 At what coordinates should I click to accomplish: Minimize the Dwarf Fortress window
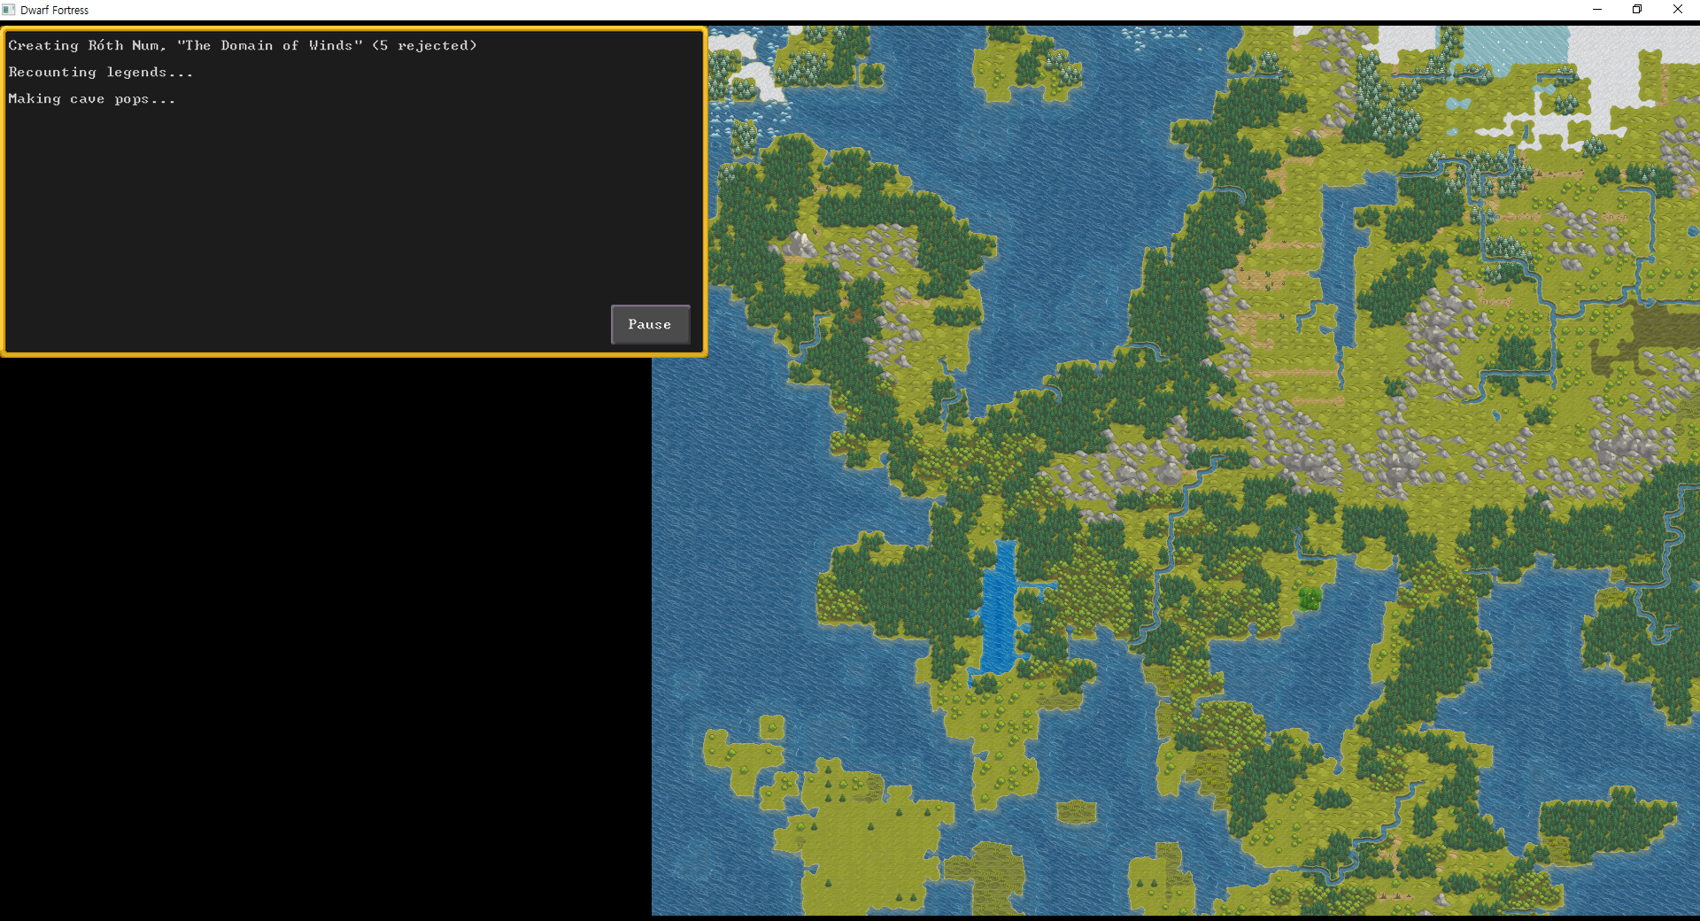(1597, 10)
